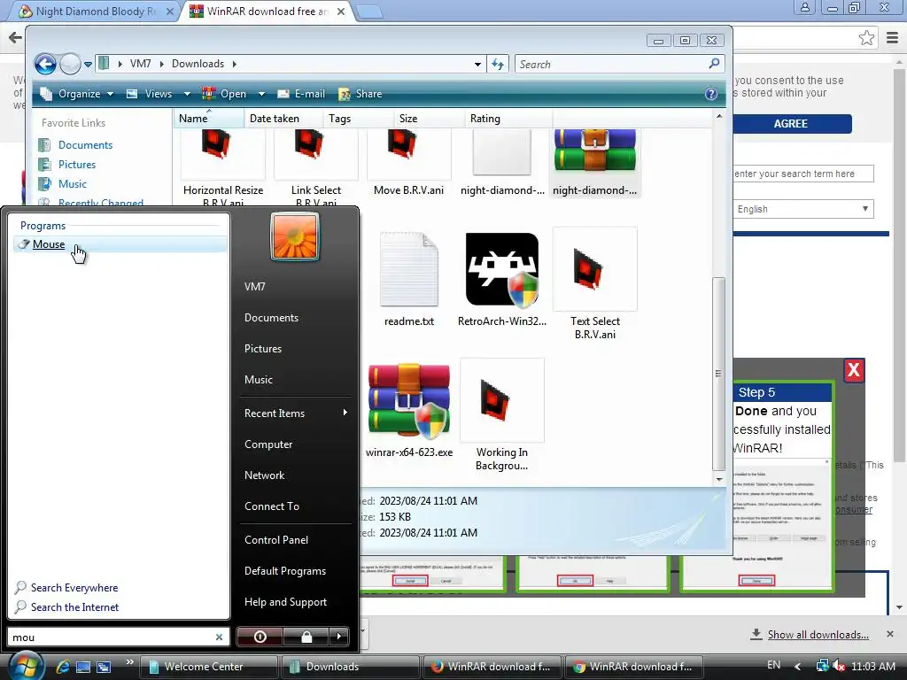This screenshot has width=907, height=680.
Task: Click Search the Internet link
Action: (74, 607)
